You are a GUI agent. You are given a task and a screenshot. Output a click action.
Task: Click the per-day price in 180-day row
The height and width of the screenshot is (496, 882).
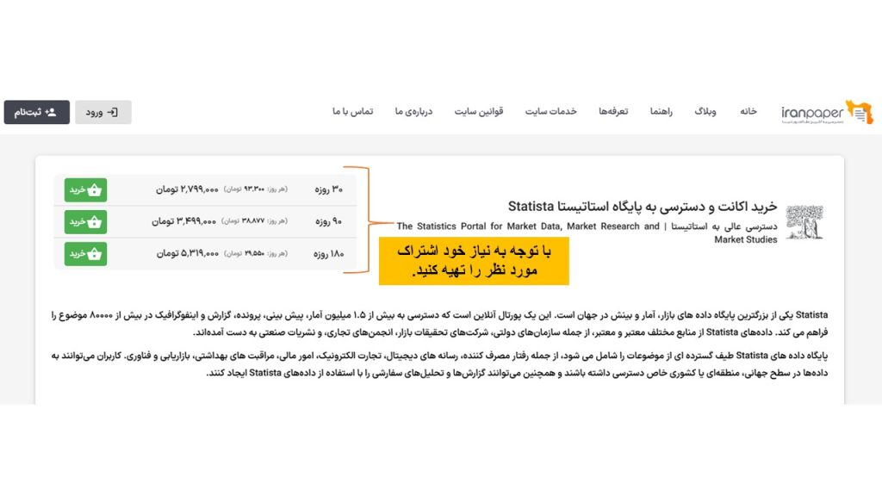(255, 254)
